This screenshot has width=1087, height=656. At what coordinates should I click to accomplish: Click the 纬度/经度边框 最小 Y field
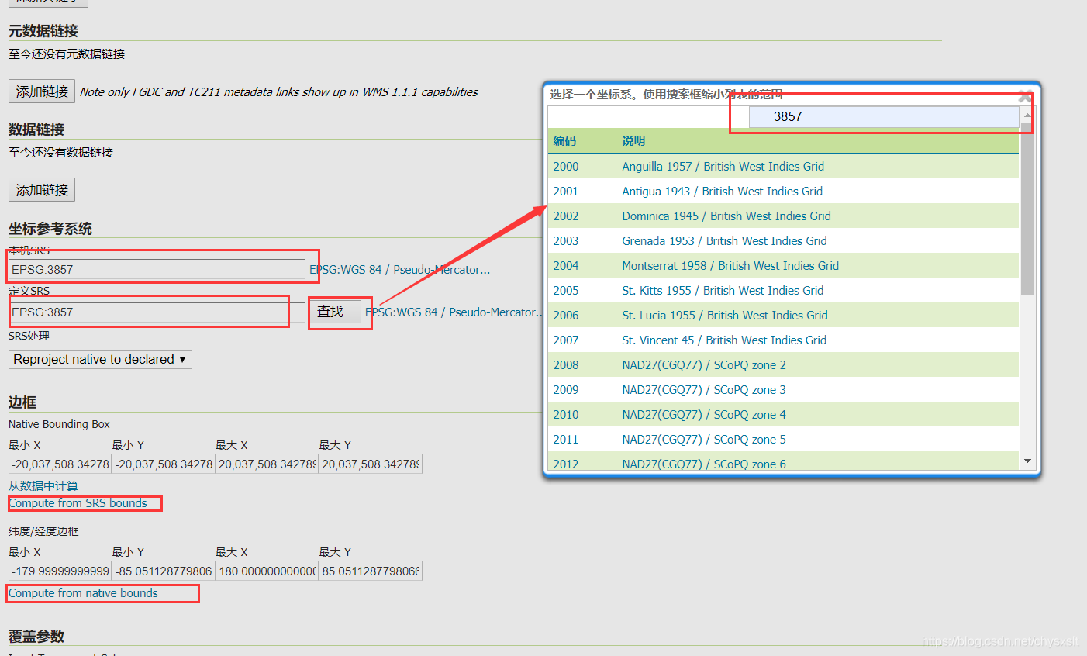click(x=163, y=571)
